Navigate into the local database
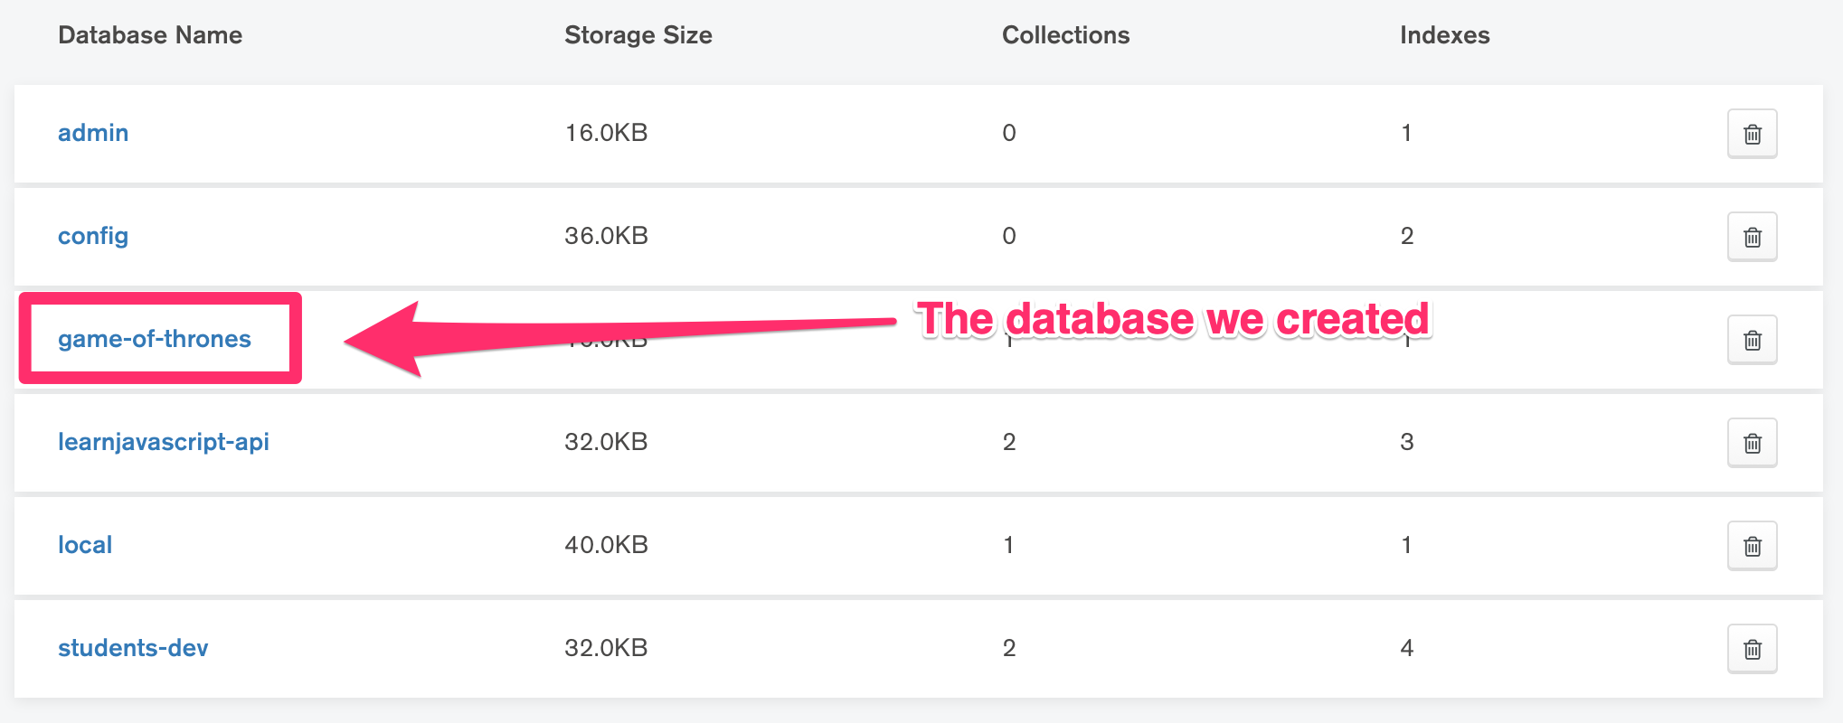The image size is (1843, 723). 85,545
